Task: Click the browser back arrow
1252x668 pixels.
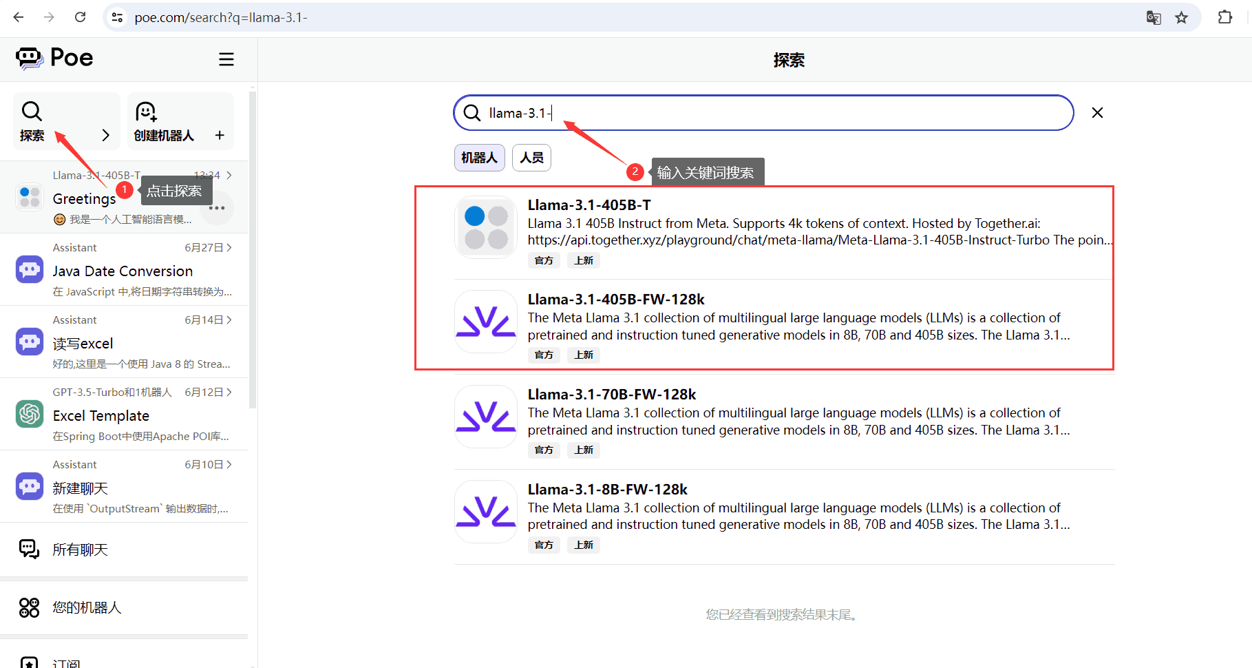Action: [x=19, y=17]
